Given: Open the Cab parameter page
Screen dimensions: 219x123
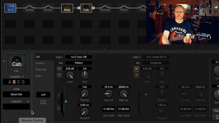Looking at the screenshot, I should coord(38,57).
